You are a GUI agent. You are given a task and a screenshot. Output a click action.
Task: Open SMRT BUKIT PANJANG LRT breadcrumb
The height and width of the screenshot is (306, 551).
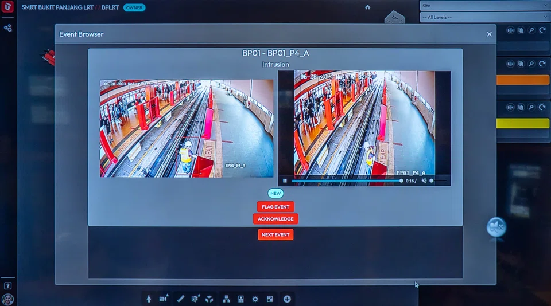click(x=57, y=7)
